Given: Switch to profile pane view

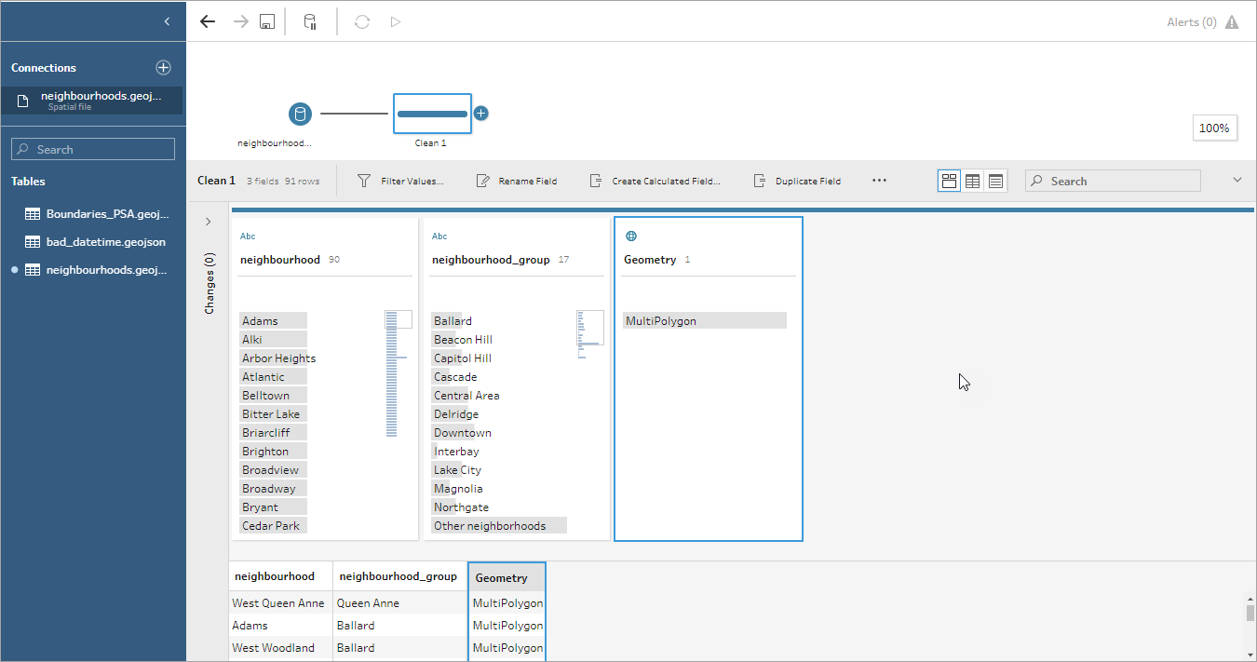Looking at the screenshot, I should pos(949,182).
